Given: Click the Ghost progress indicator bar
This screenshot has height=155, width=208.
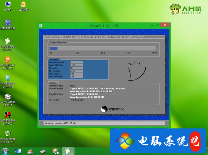Looking at the screenshot, I should pos(103,48).
